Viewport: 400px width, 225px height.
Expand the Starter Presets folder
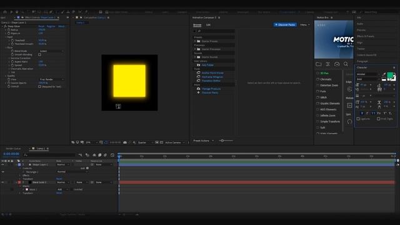click(195, 41)
